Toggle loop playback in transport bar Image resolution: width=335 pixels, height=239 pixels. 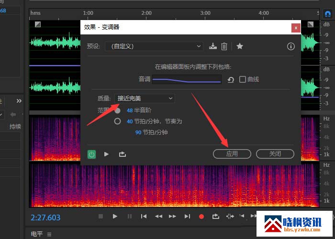(216, 217)
